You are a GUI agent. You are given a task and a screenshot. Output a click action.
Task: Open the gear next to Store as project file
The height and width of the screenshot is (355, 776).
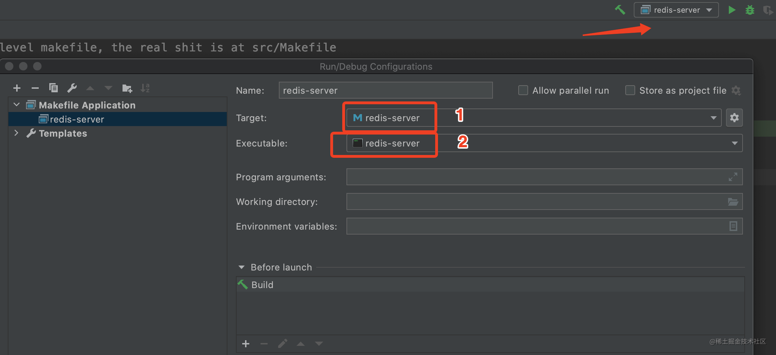736,91
